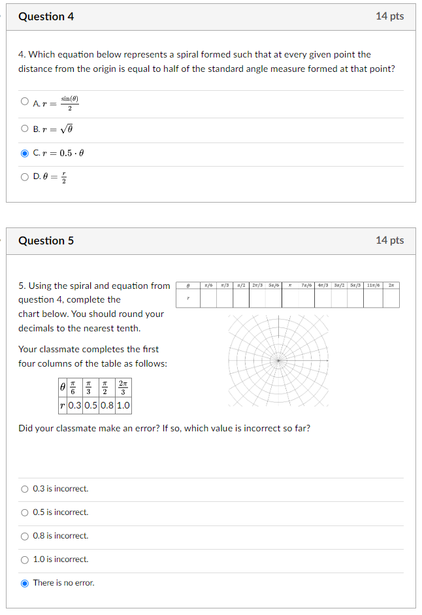Viewport: 422px width, 615px height.
Task: Select answer A with sin(θ)/2 equation
Action: [x=24, y=101]
